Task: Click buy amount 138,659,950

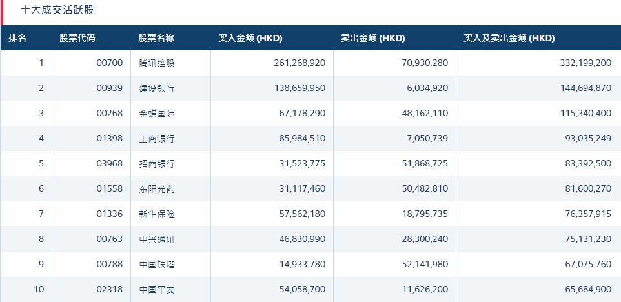Action: [x=300, y=88]
